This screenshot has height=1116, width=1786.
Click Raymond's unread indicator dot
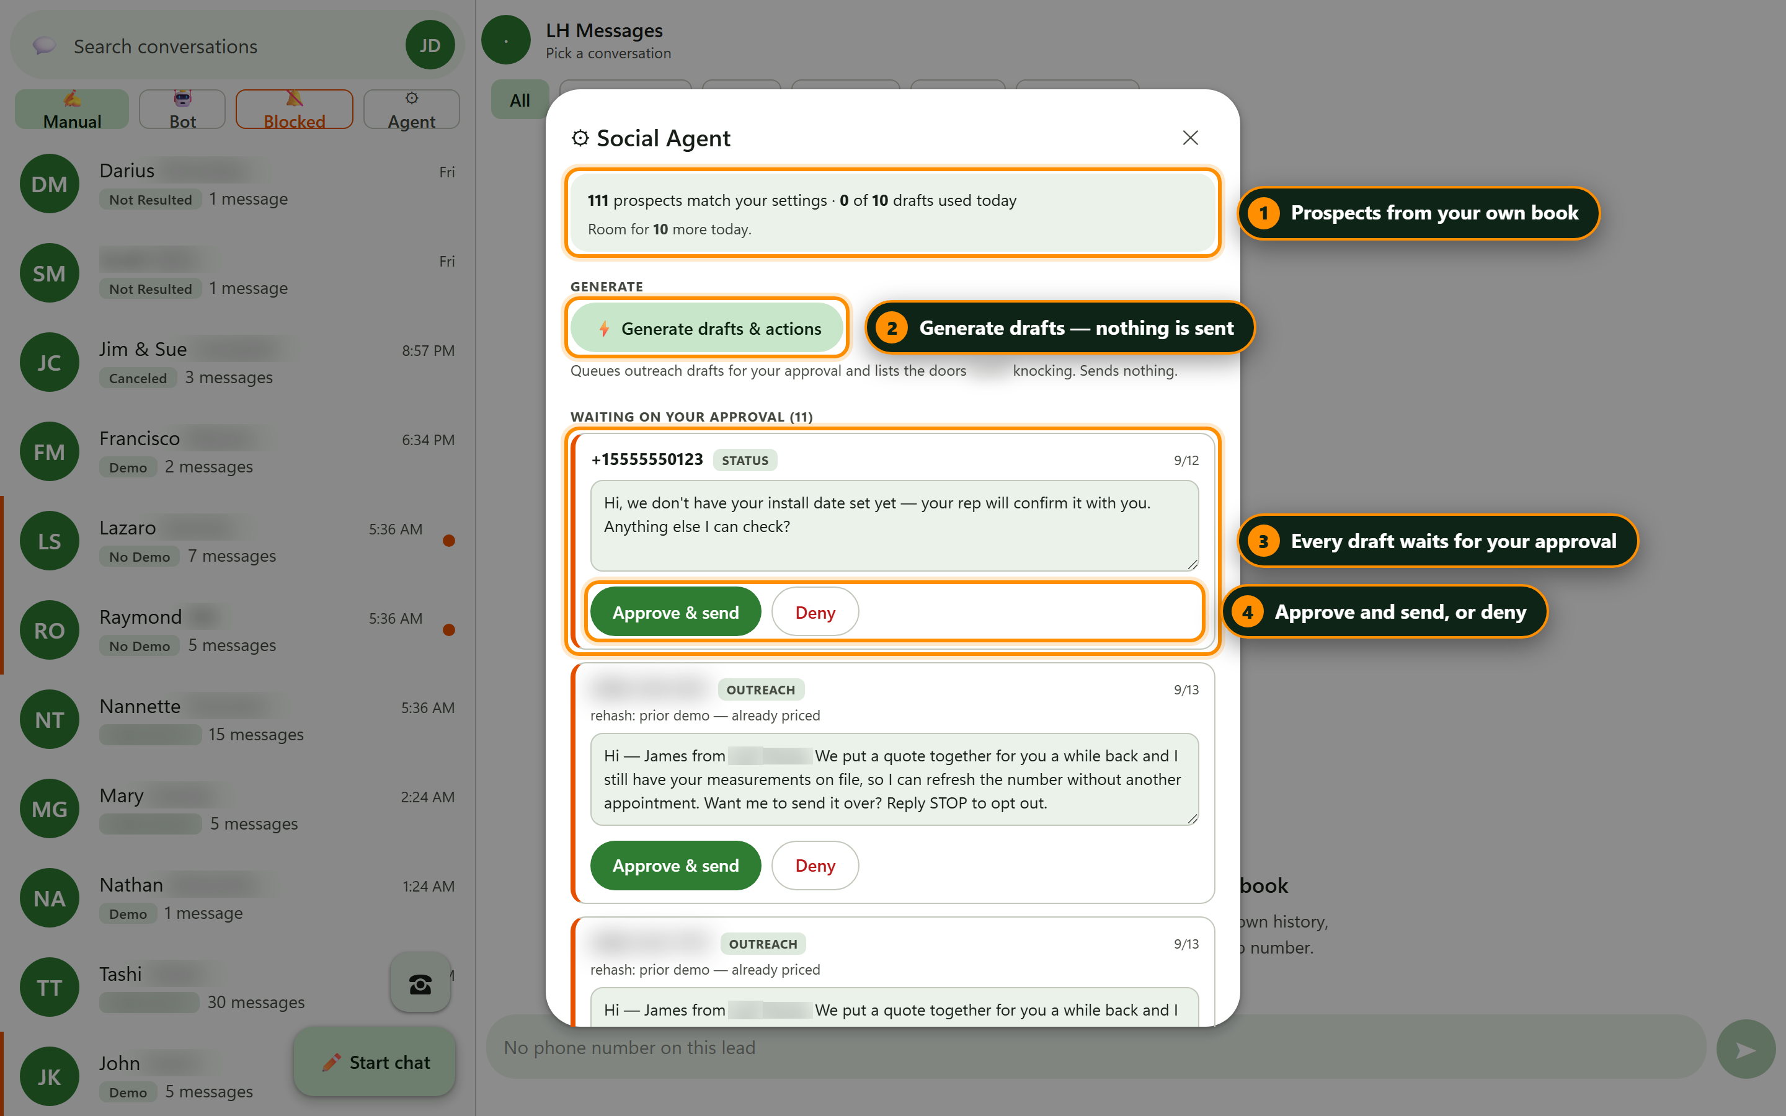tap(448, 629)
